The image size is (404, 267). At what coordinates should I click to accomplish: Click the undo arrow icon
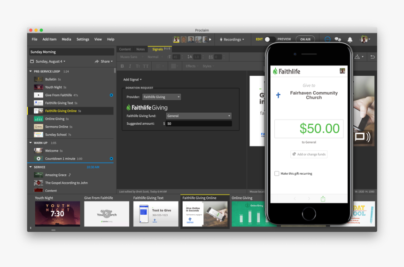pyautogui.click(x=373, y=57)
